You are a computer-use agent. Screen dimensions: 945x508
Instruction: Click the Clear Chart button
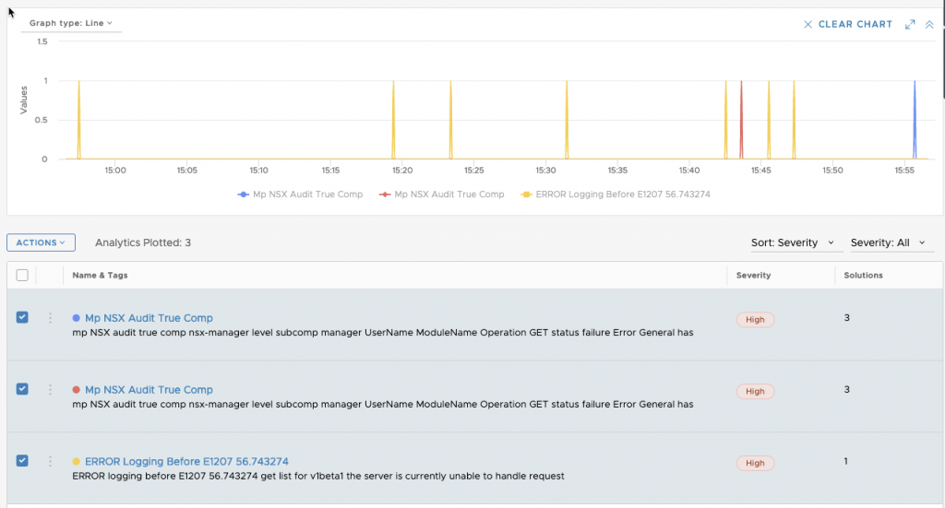(848, 24)
